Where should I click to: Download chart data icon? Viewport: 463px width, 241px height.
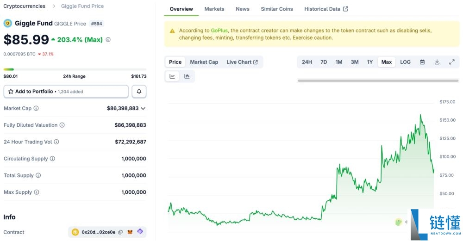click(x=437, y=62)
